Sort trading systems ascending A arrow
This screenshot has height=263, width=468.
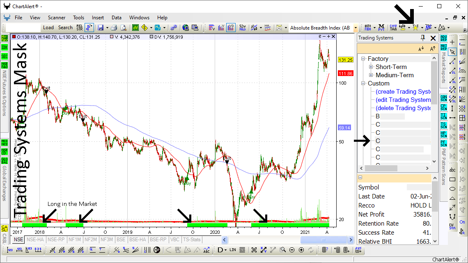[x=432, y=49]
